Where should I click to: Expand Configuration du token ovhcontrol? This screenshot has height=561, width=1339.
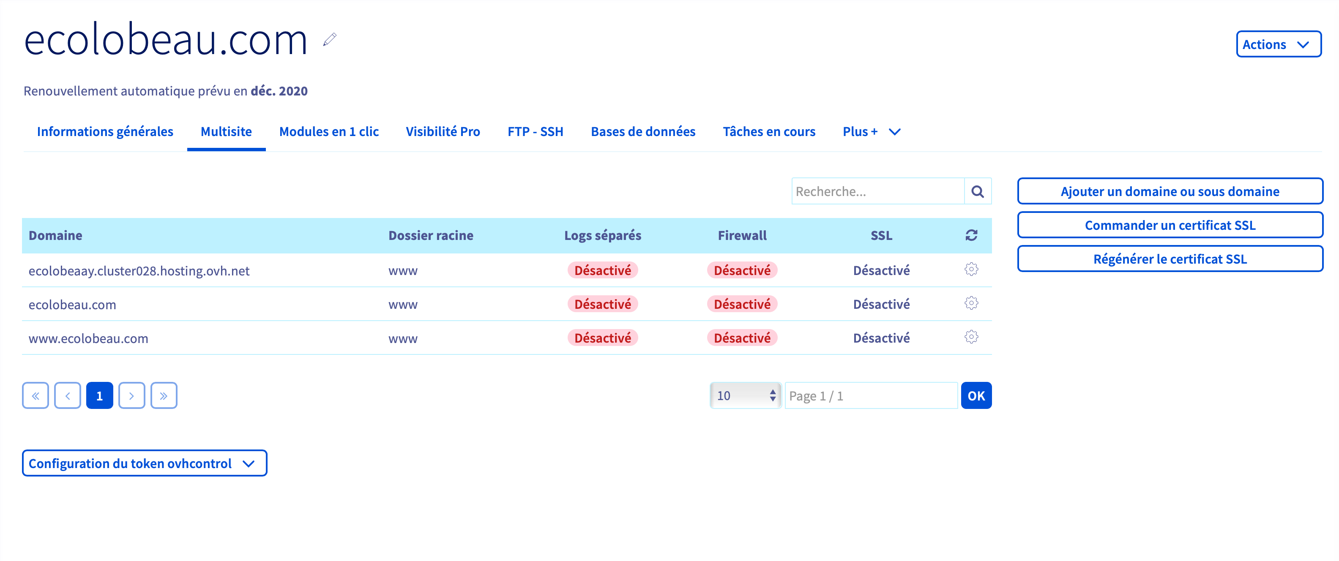[x=145, y=463]
